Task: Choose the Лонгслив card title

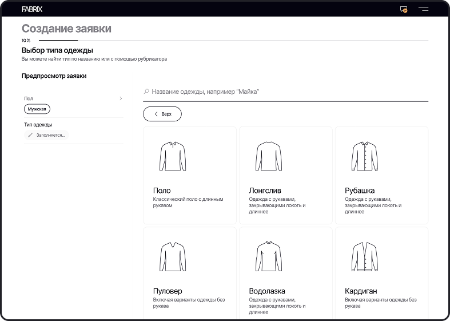Action: click(x=265, y=191)
